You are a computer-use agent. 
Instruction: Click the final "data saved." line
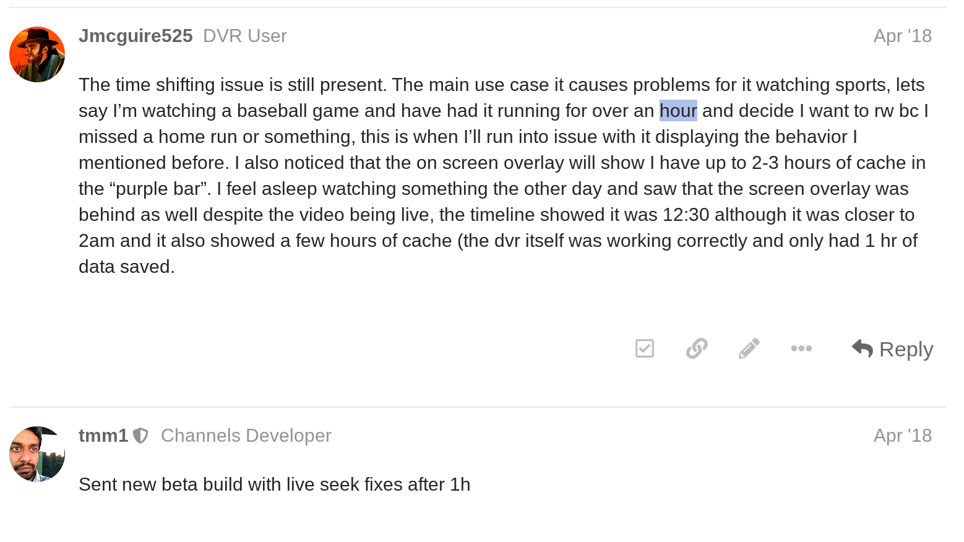127,267
